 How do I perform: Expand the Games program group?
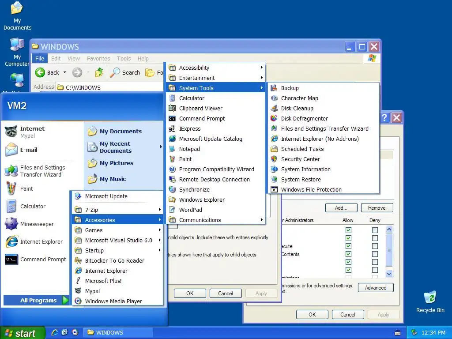(x=117, y=230)
